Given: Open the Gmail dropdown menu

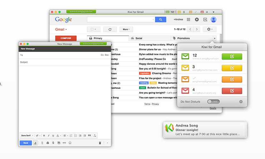Looking at the screenshot, I should [61, 29].
